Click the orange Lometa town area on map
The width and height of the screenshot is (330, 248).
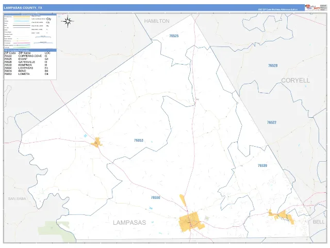[x=97, y=143]
